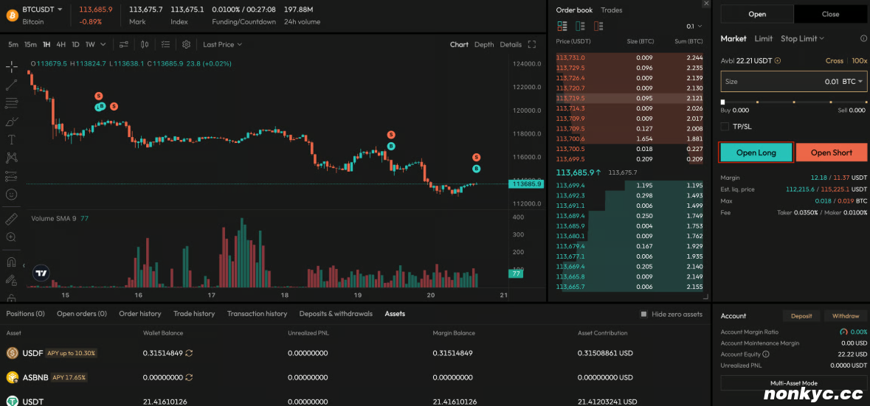Click the refresh icon next to ASBNB wallet balance
Viewport: 870px width, 406px height.
point(189,377)
